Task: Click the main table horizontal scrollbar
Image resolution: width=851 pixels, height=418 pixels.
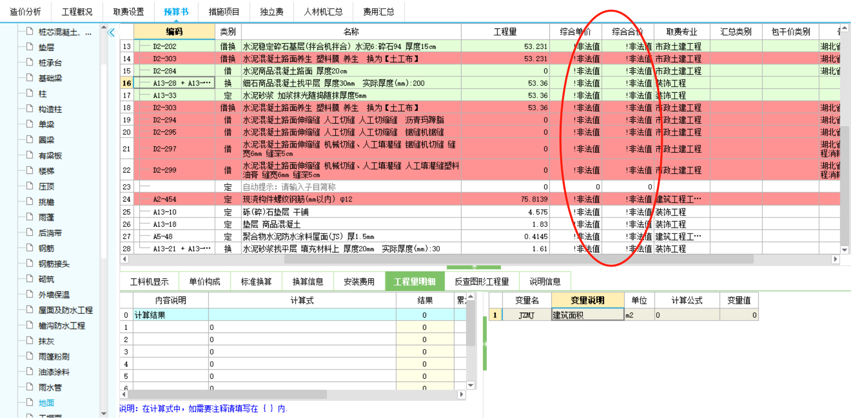Action: (x=518, y=259)
